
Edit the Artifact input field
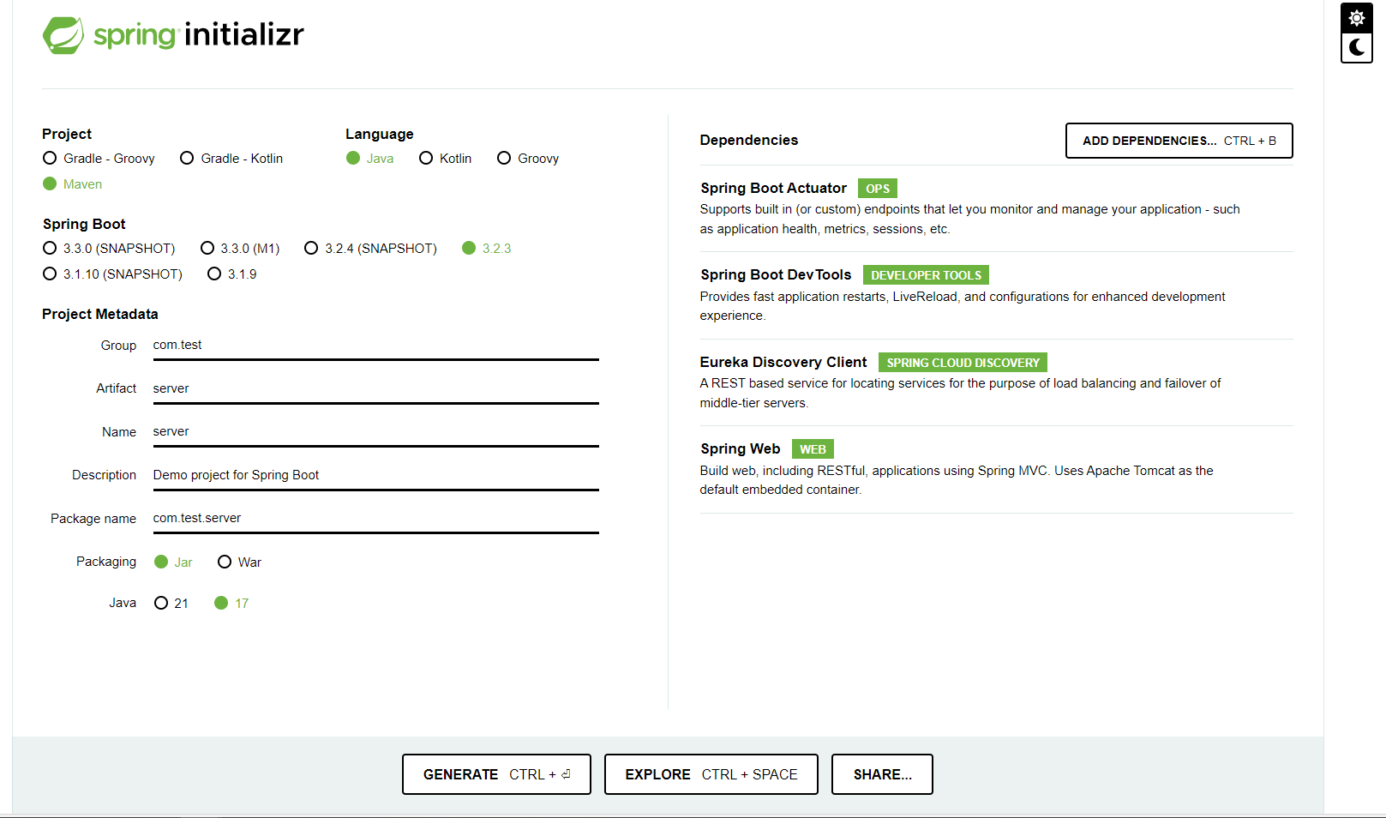(x=375, y=388)
